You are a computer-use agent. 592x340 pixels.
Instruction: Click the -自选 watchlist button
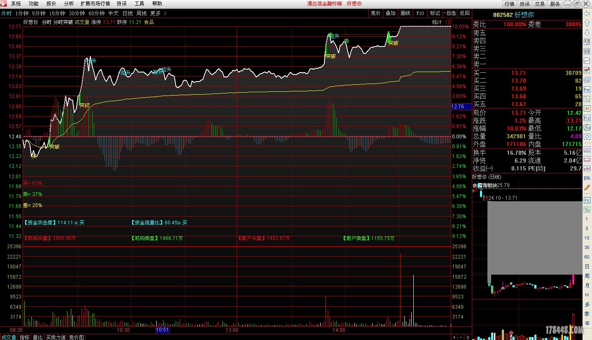tap(450, 13)
